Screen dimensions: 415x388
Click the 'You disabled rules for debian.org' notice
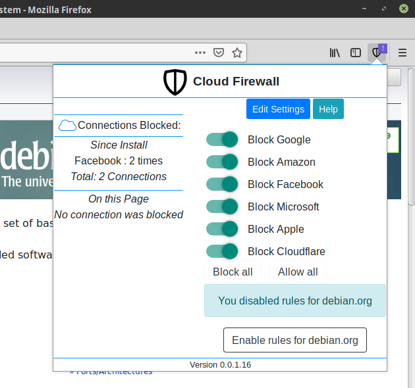pos(295,301)
